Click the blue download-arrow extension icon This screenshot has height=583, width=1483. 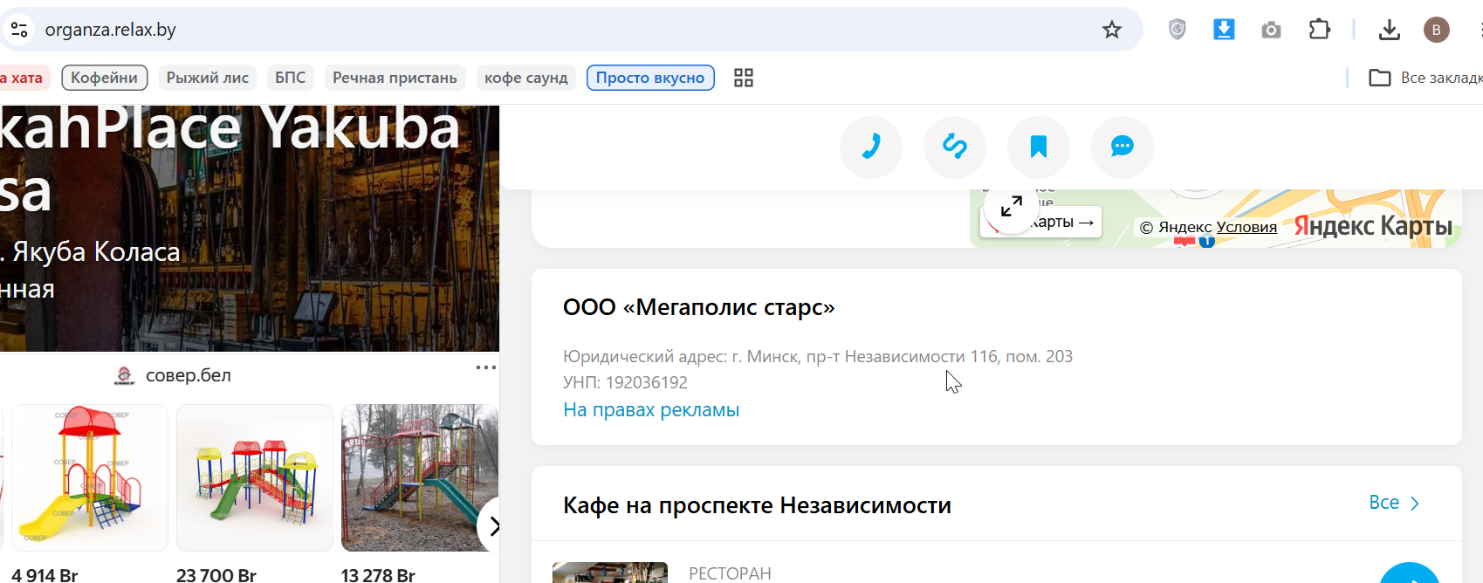pos(1224,30)
